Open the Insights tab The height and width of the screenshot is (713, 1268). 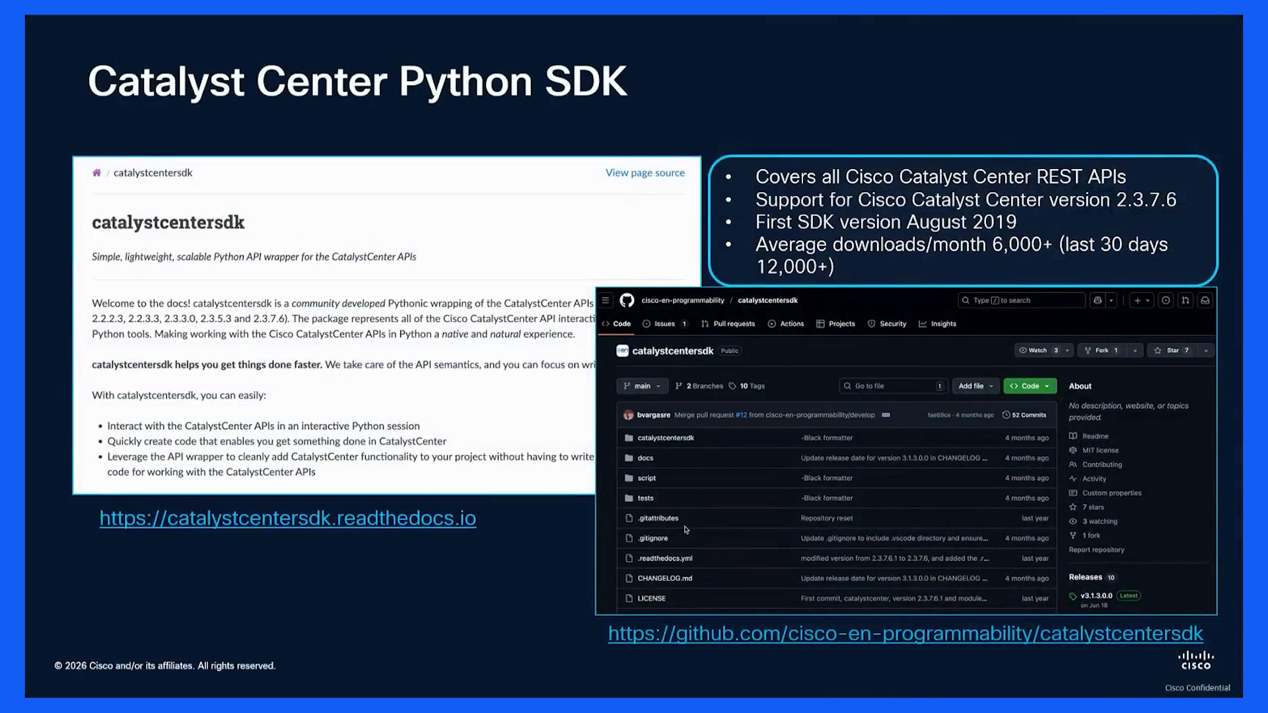tap(937, 324)
